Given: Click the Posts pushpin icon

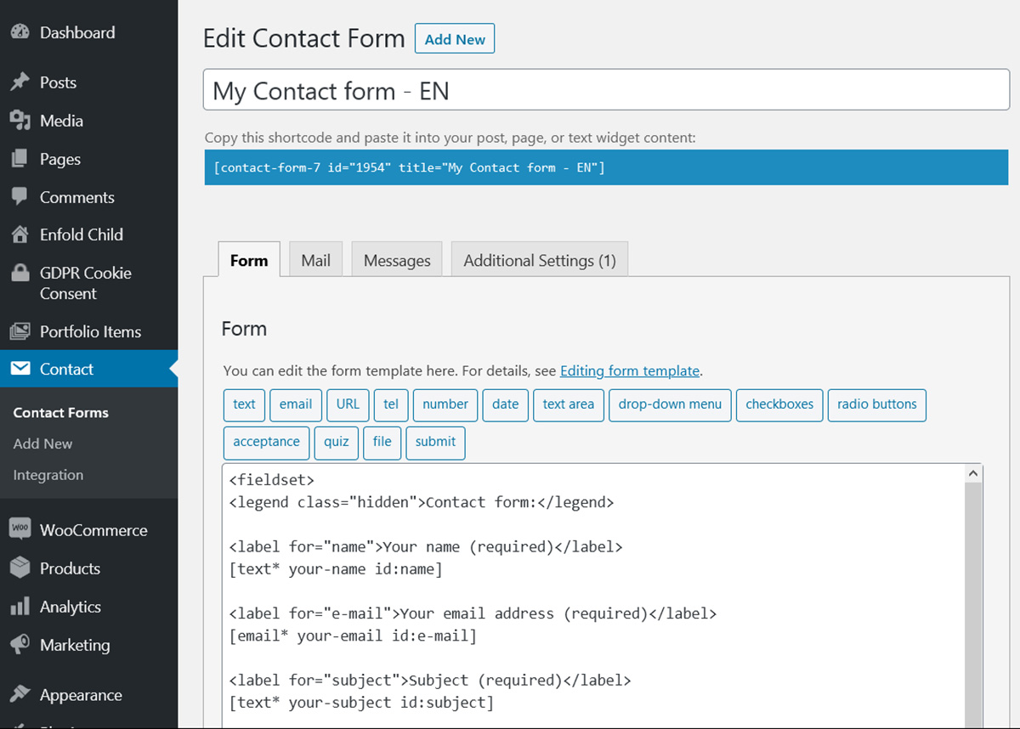Looking at the screenshot, I should click(x=20, y=82).
